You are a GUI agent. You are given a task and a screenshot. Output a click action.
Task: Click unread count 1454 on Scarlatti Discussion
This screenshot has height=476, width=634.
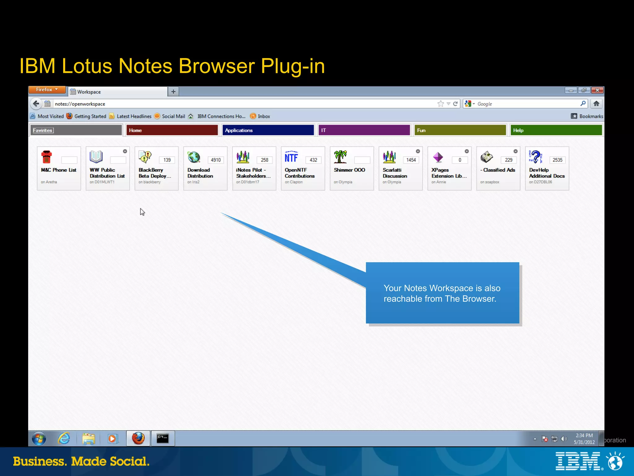(411, 160)
